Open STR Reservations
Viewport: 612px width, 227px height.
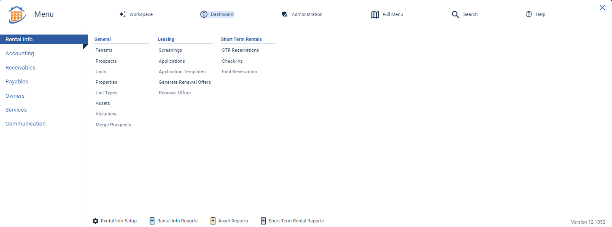[240, 50]
